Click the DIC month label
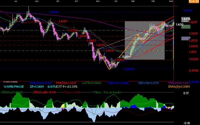The image size is (200, 125). pyautogui.click(x=116, y=1)
